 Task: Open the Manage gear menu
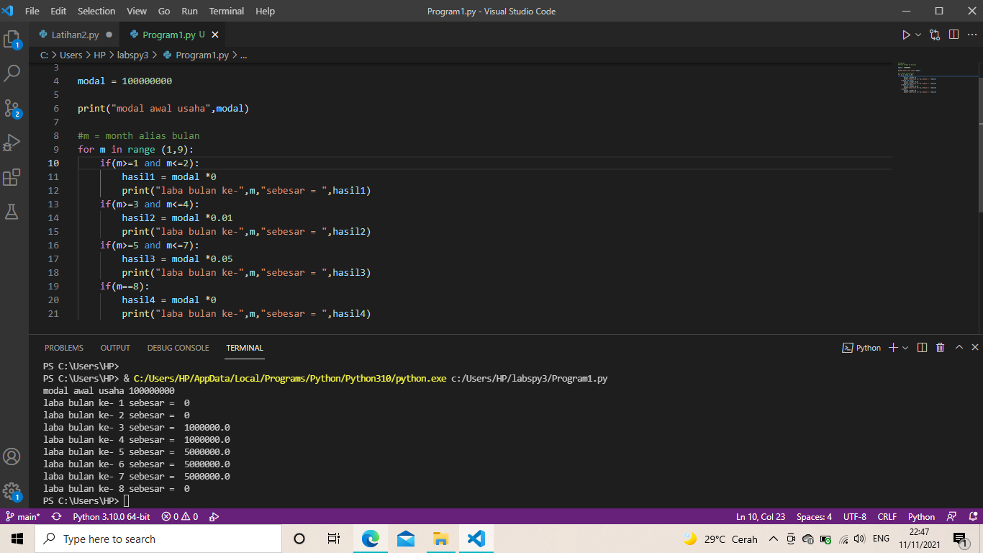click(12, 491)
